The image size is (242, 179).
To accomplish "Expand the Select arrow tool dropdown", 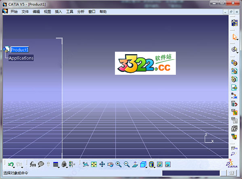I will [238, 40].
